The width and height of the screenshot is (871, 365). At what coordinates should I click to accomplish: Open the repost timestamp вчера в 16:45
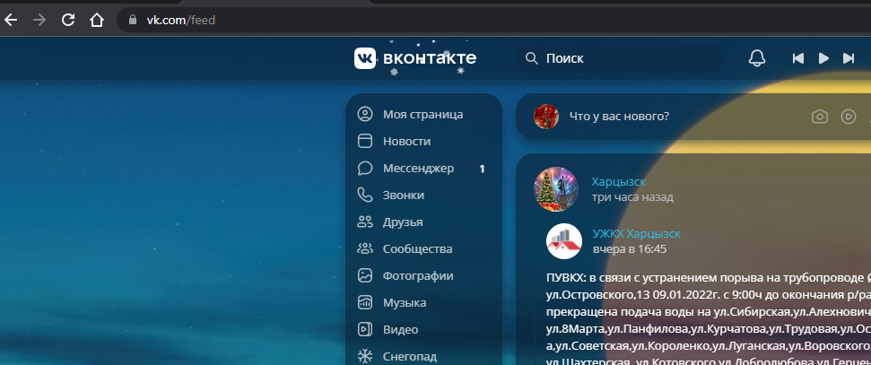pyautogui.click(x=630, y=249)
